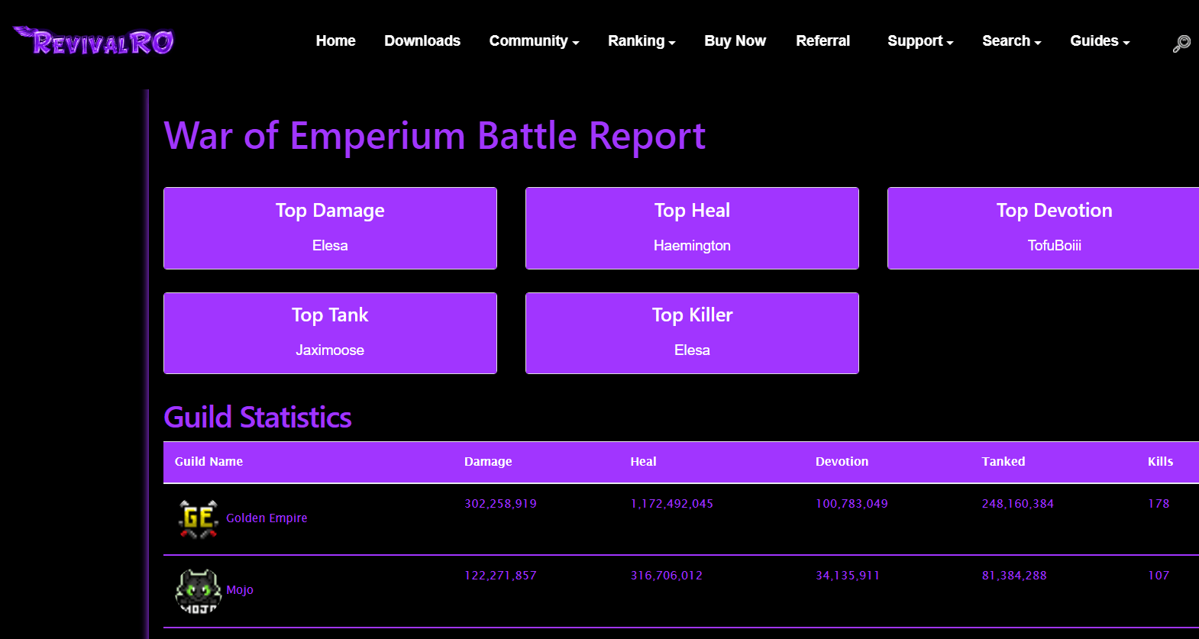Open the Support dropdown menu
This screenshot has width=1199, height=639.
919,41
